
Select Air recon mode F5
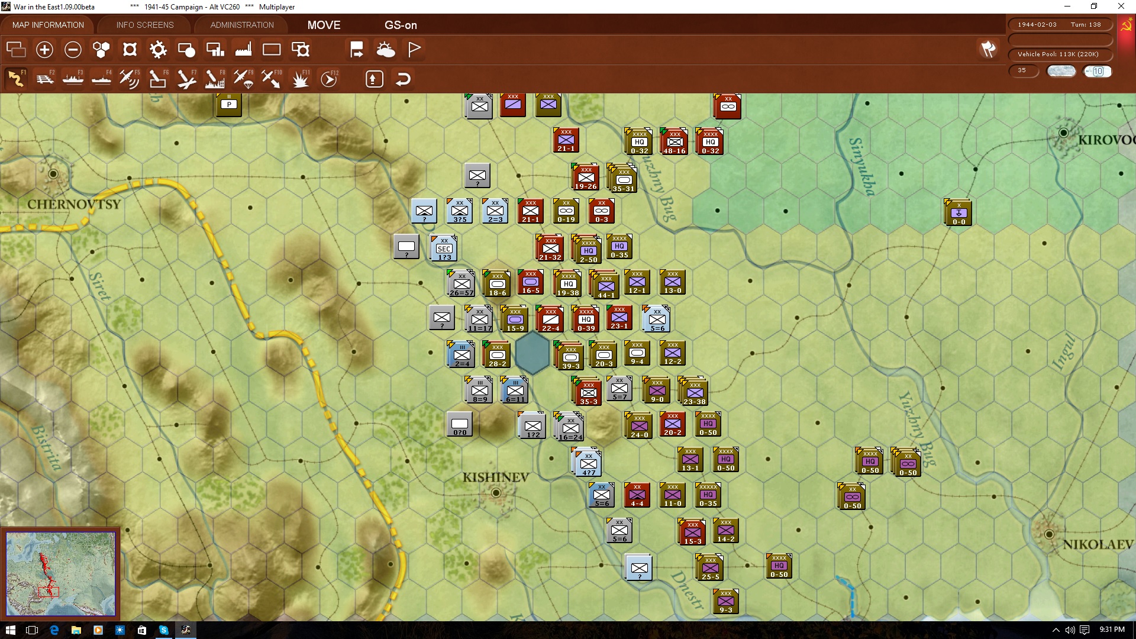[x=130, y=79]
